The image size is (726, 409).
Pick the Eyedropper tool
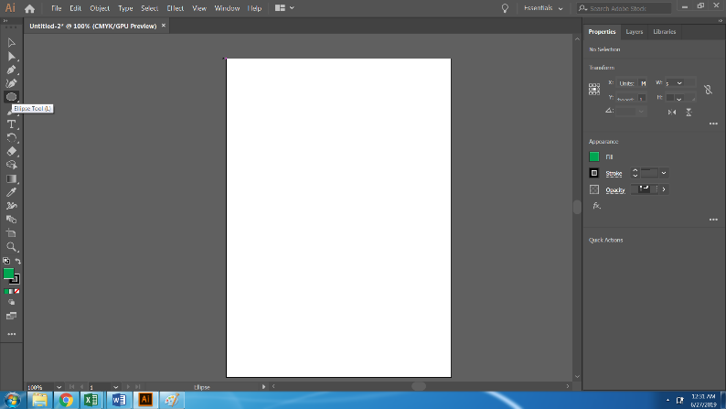(x=11, y=192)
